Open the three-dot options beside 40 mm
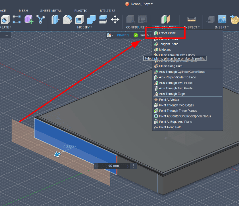This screenshot has height=206, width=239. pyautogui.click(x=133, y=166)
